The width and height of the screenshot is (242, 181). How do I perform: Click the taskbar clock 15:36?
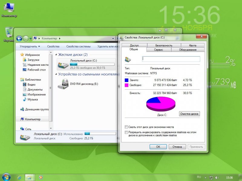(x=229, y=178)
